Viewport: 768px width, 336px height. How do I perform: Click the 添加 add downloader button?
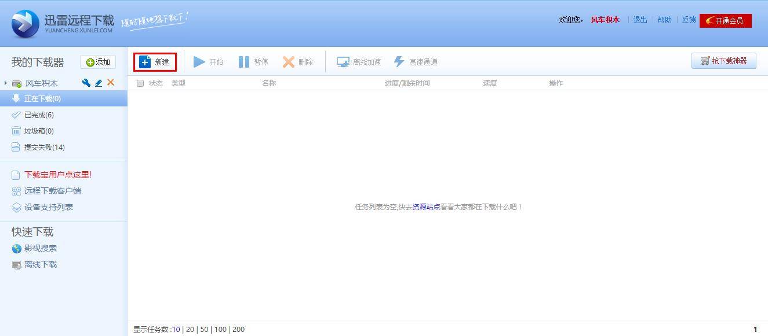click(98, 62)
